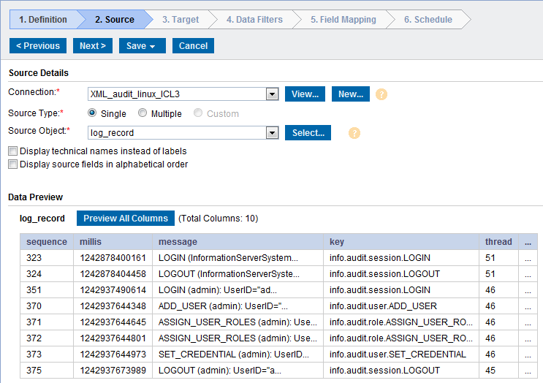This screenshot has width=543, height=383.
Task: Go to the 1. Definition step
Action: point(43,20)
